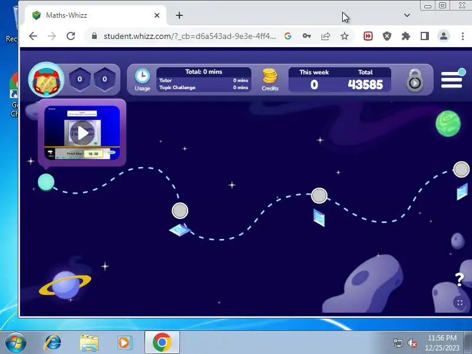
Task: Click the red fast-forward extension icon
Action: (x=368, y=36)
